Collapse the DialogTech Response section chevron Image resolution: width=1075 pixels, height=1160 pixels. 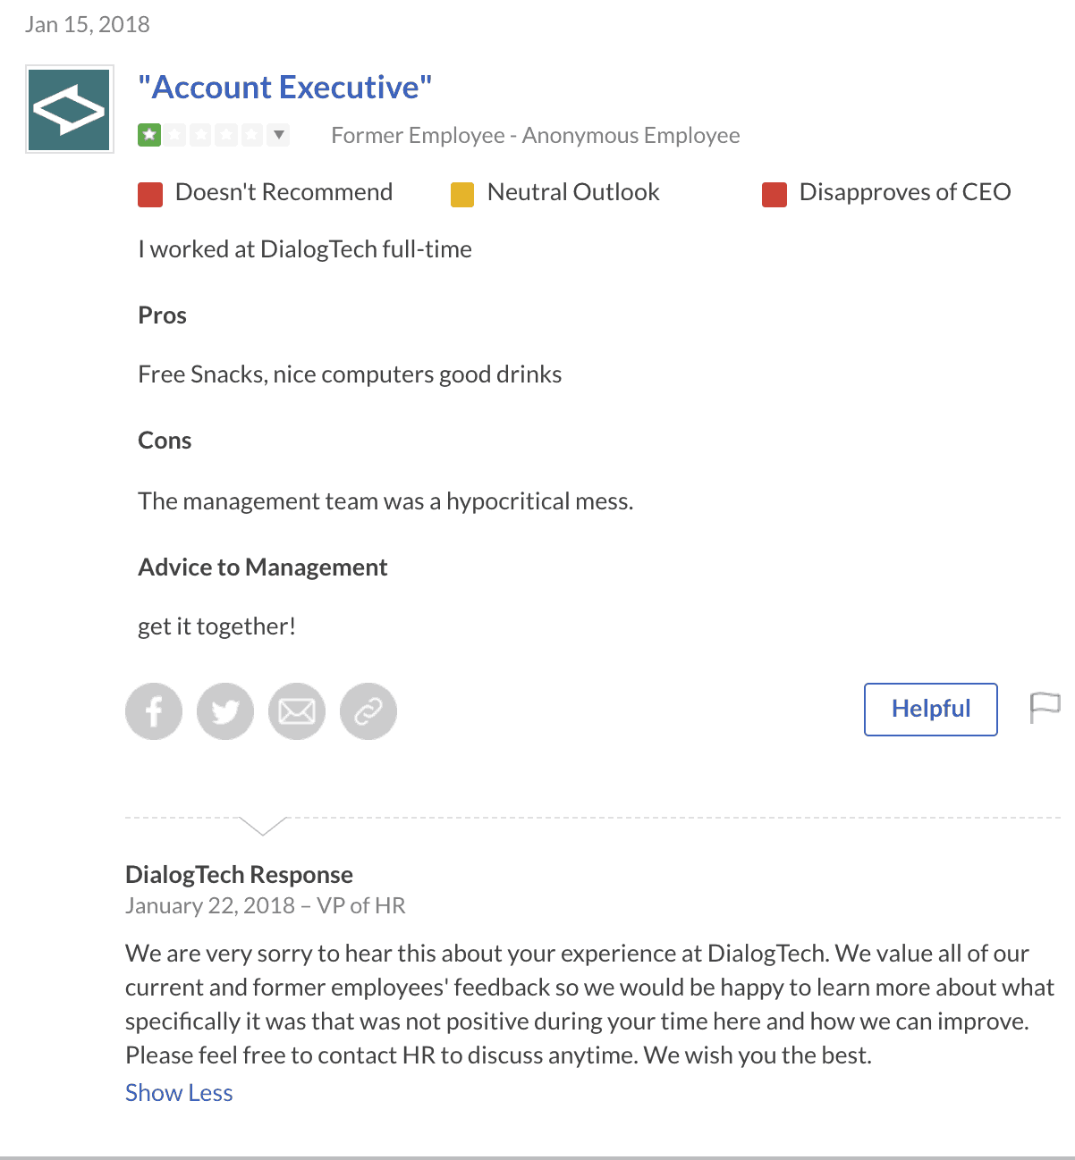262,828
